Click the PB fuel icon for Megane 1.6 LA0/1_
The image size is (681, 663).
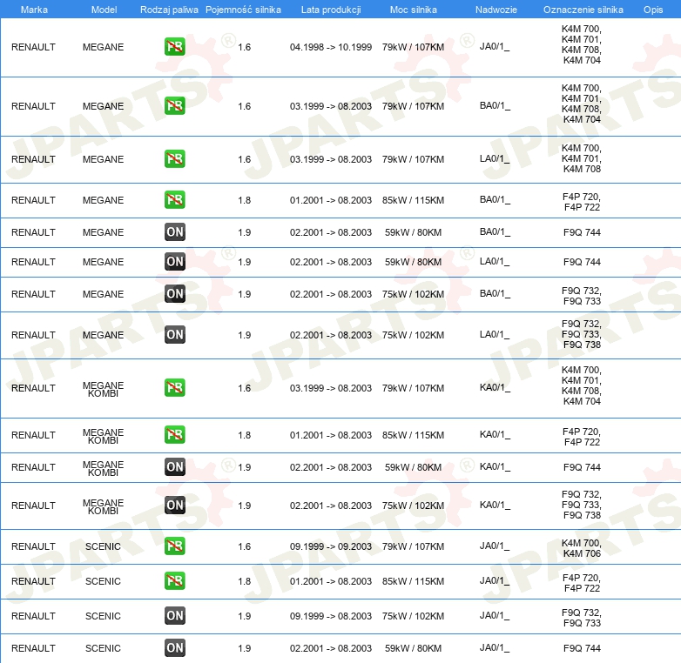pos(174,159)
